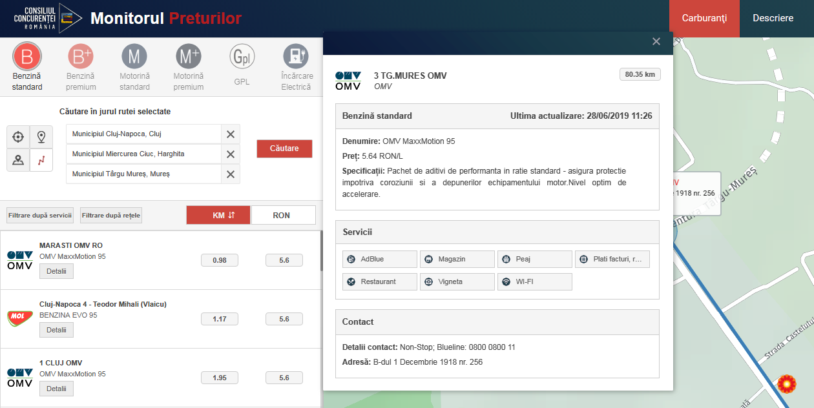Click the 5.6 price for MARASTI OMV RO
814x408 pixels.
tap(284, 260)
